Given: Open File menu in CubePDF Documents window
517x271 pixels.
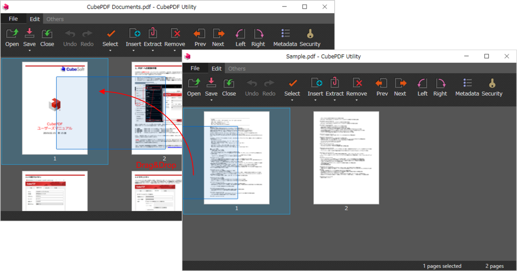Looking at the screenshot, I should [x=13, y=19].
